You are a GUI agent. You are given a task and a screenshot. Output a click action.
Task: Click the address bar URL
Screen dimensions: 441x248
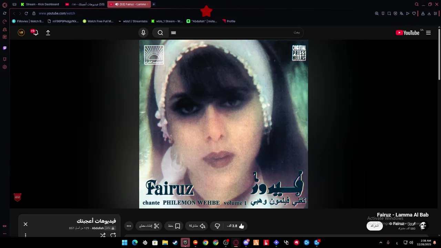point(57,13)
